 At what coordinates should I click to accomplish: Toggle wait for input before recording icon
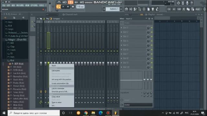coord(65,2)
